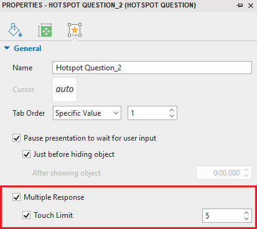Uncheck the Touch Limit option
This screenshot has height=229, width=257.
(x=26, y=215)
